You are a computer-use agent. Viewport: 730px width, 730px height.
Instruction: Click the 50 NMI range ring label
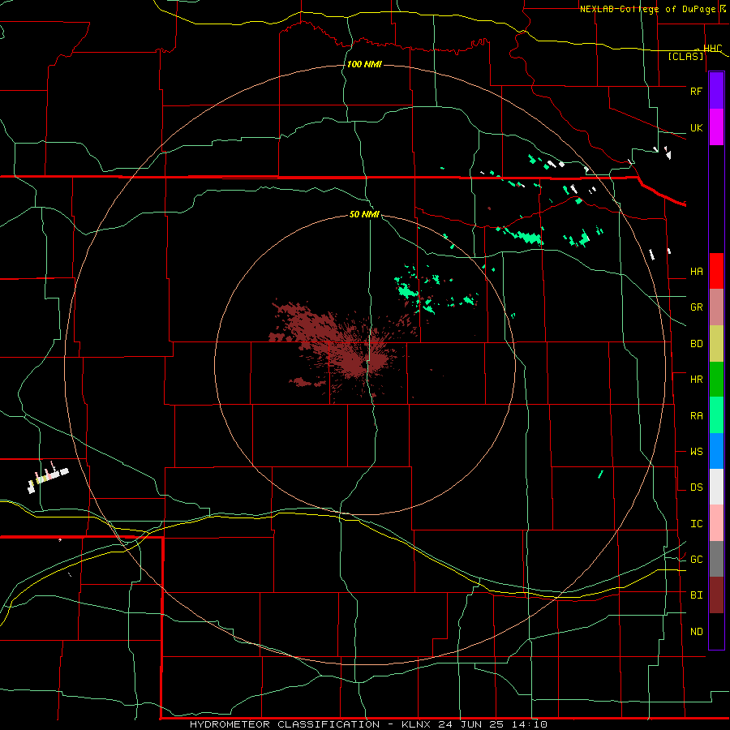coord(364,214)
